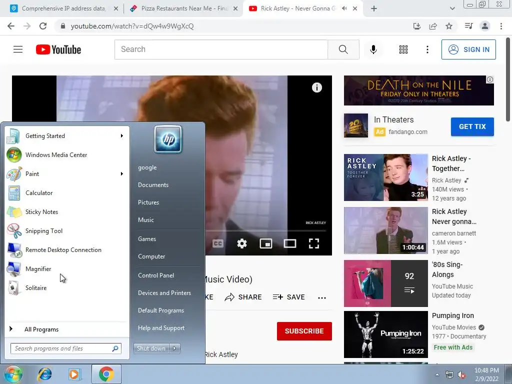This screenshot has height=384, width=512.
Task: Mute the Rick Astley tab audio icon
Action: pos(344,8)
